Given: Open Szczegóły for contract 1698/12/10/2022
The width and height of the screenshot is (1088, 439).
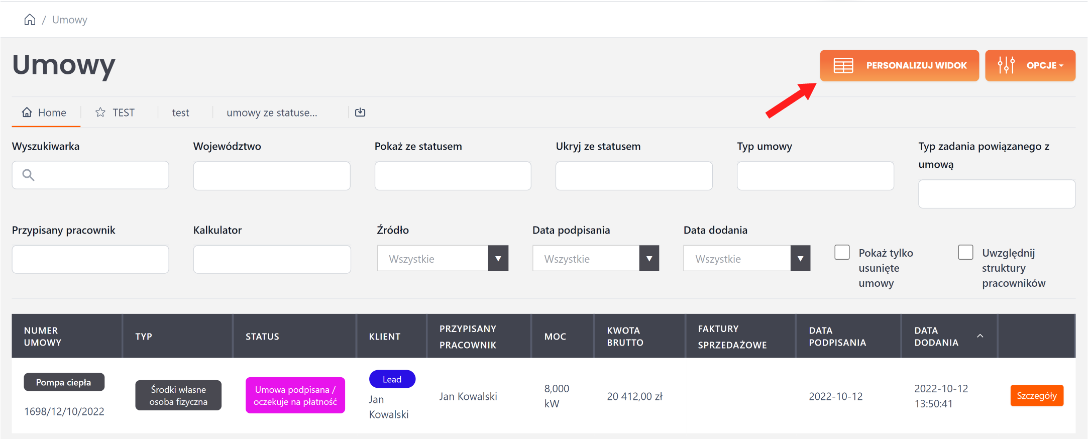Looking at the screenshot, I should pos(1036,396).
